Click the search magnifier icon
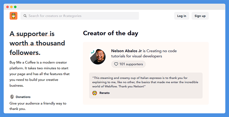229x117 pixels. (x=25, y=16)
